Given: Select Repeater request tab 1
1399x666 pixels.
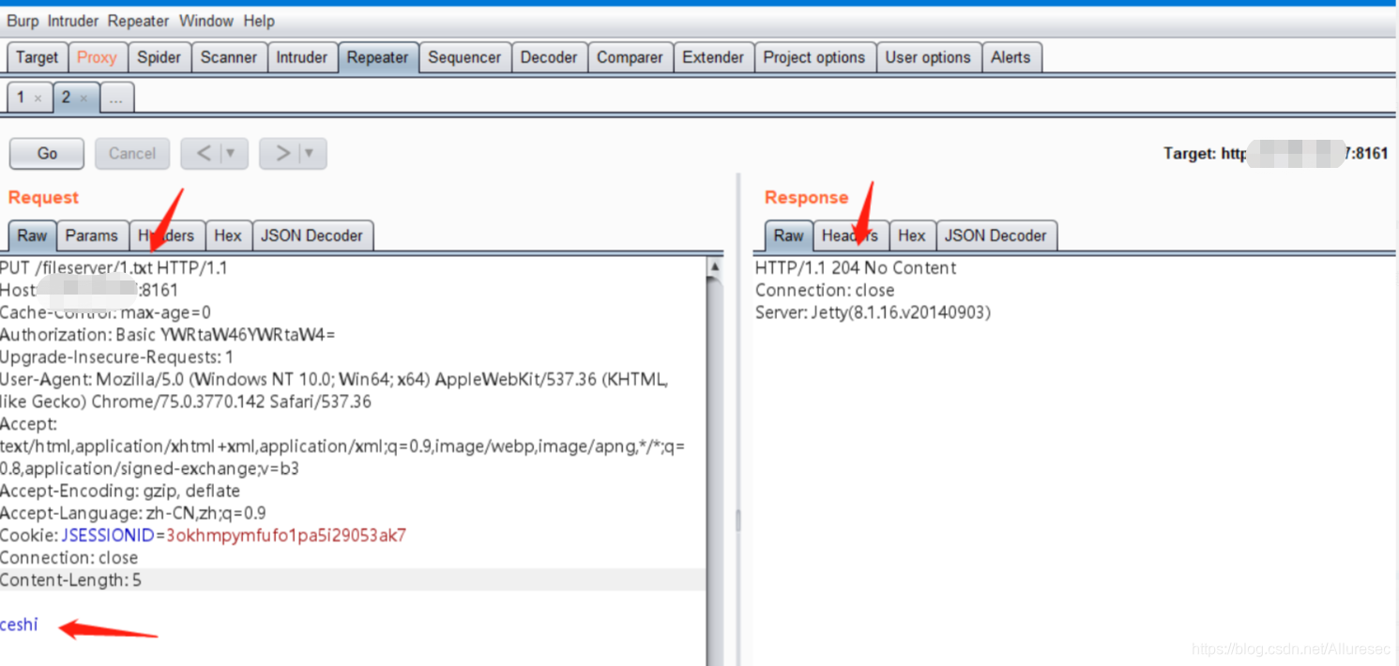Looking at the screenshot, I should coord(21,98).
